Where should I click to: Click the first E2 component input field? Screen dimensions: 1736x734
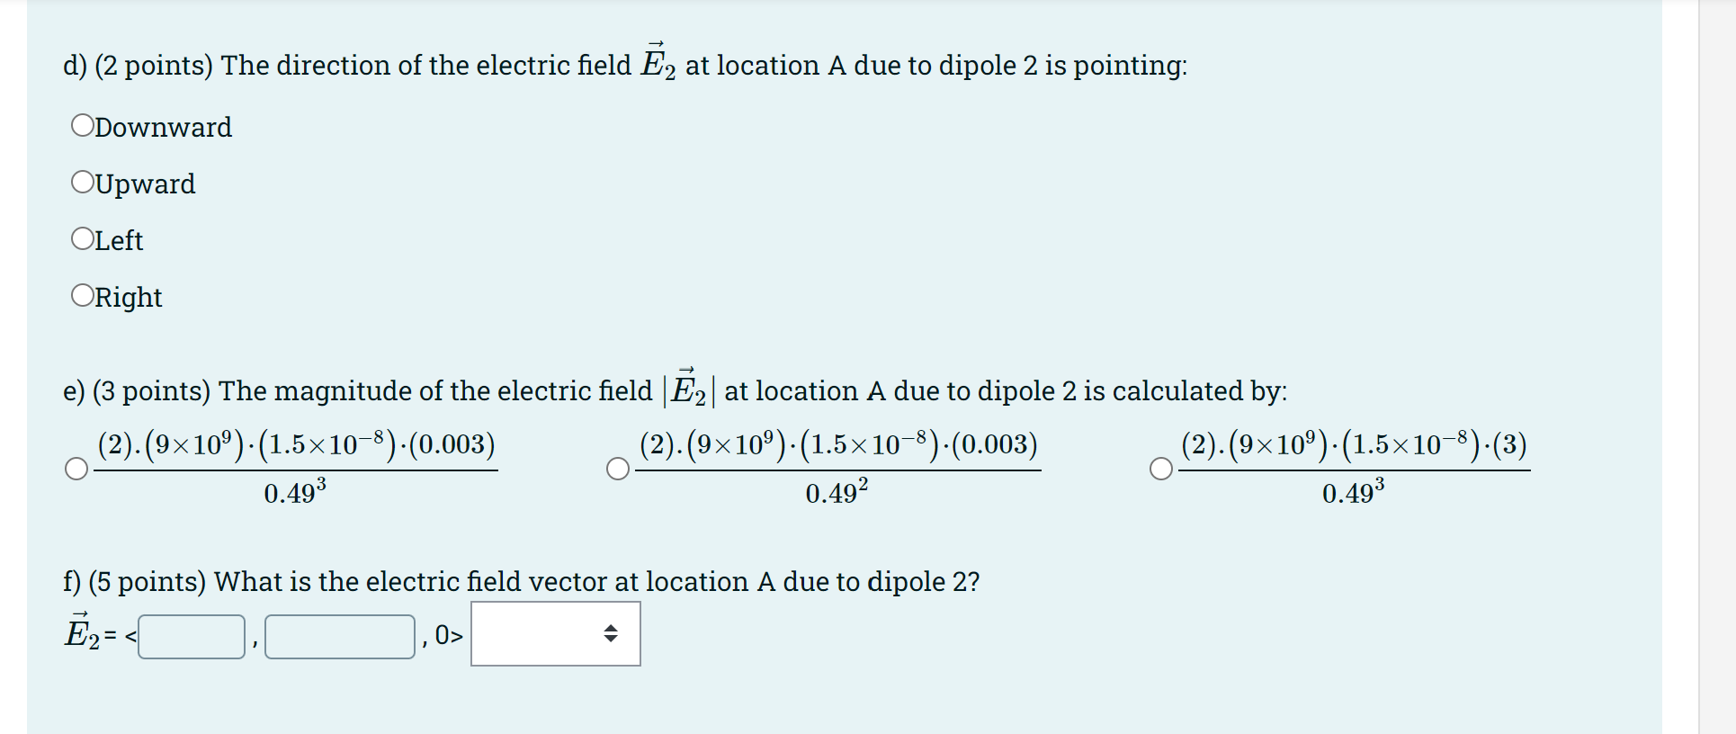191,635
